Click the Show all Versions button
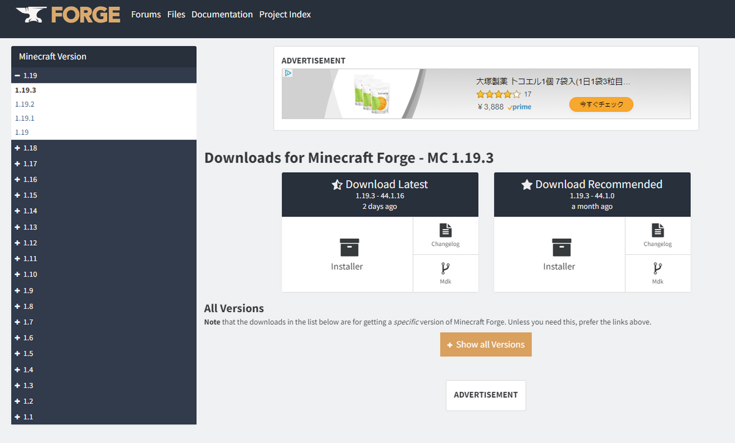The height and width of the screenshot is (443, 735). [486, 344]
